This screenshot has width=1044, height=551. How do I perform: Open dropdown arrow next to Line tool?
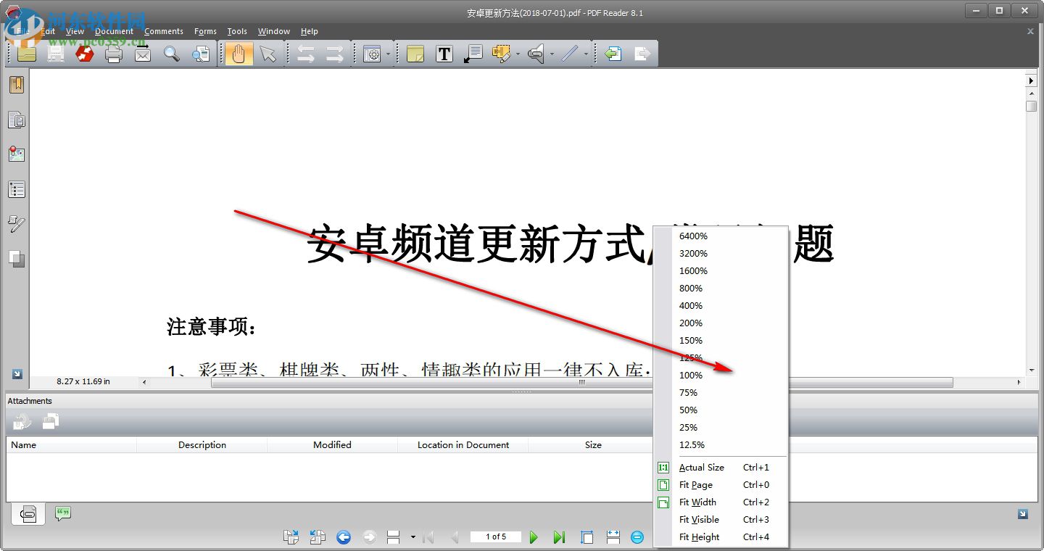586,54
